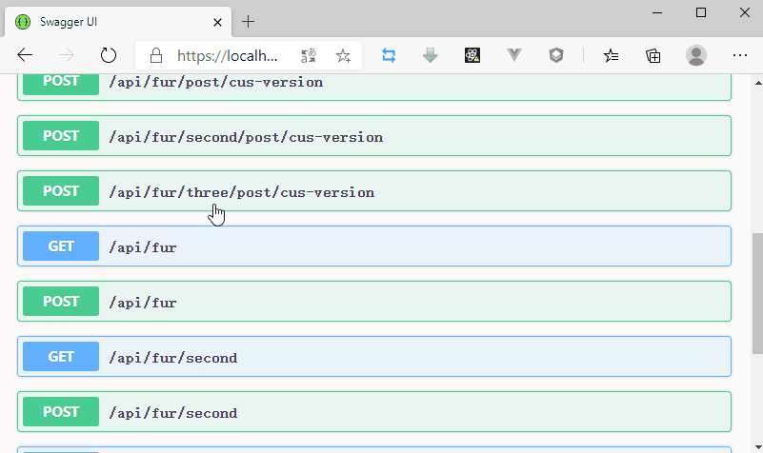Open the Collections icon
763x453 pixels.
click(x=653, y=55)
